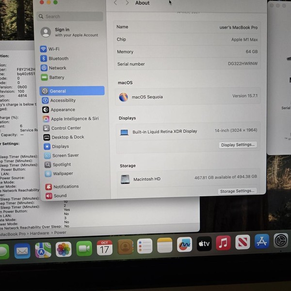
Task: Select the Control Center icon
Action: [47, 128]
